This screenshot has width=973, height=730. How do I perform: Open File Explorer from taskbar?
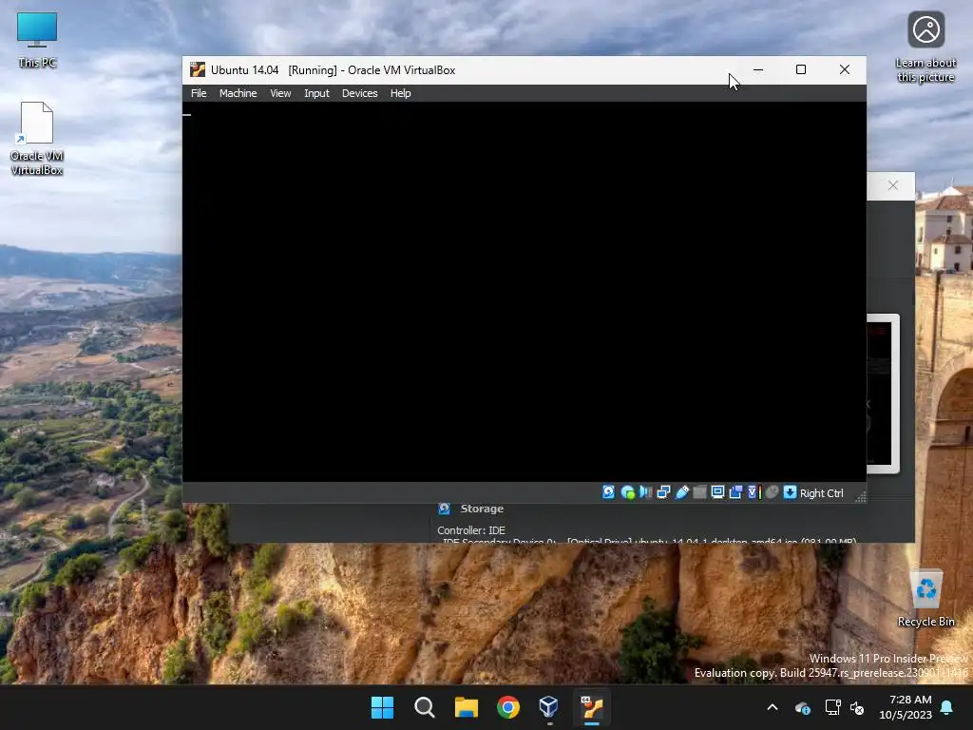pyautogui.click(x=466, y=707)
